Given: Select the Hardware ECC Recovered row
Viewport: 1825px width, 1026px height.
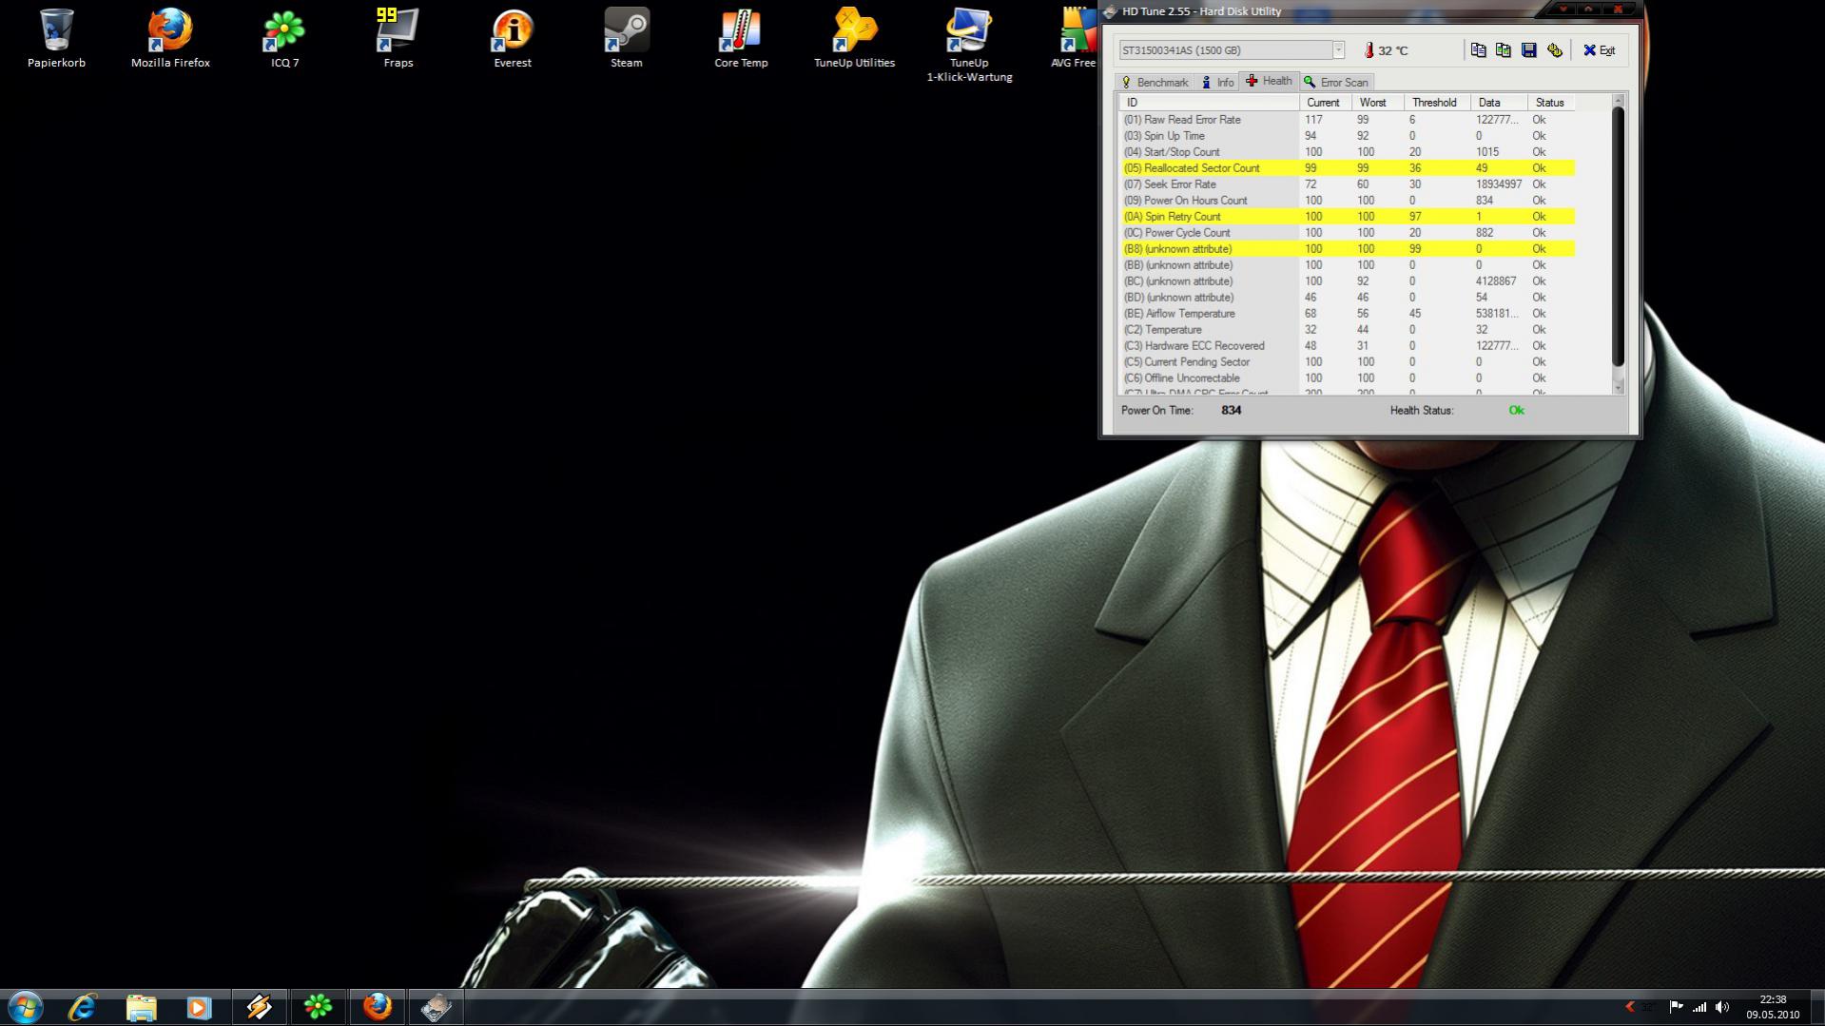Looking at the screenshot, I should pyautogui.click(x=1347, y=346).
